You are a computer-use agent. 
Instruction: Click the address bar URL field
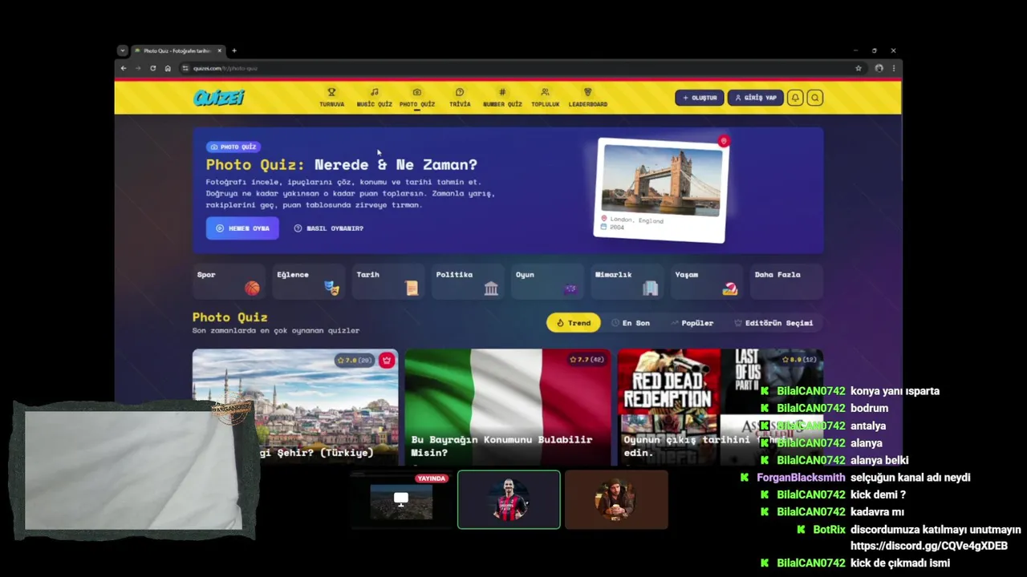[513, 68]
